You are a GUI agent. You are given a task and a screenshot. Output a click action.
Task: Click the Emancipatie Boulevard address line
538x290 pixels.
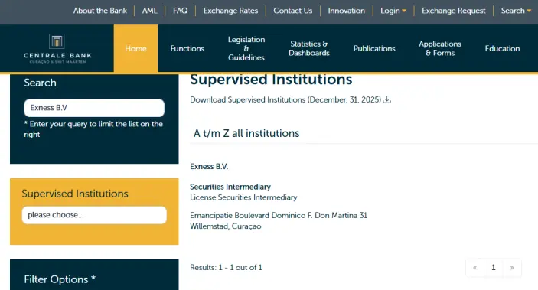click(x=279, y=216)
